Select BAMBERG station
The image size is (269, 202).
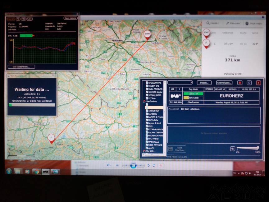click(152, 114)
